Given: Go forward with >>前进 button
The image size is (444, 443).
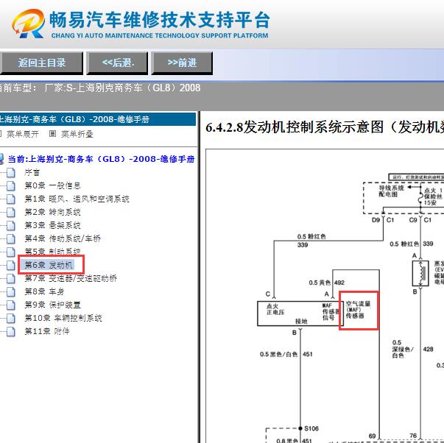Looking at the screenshot, I should pos(182,63).
